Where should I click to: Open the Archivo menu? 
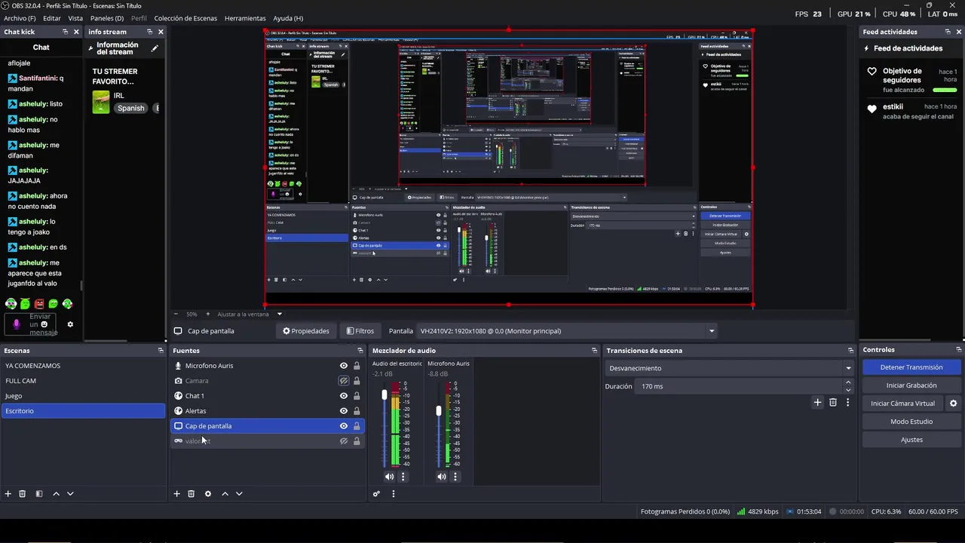point(20,18)
